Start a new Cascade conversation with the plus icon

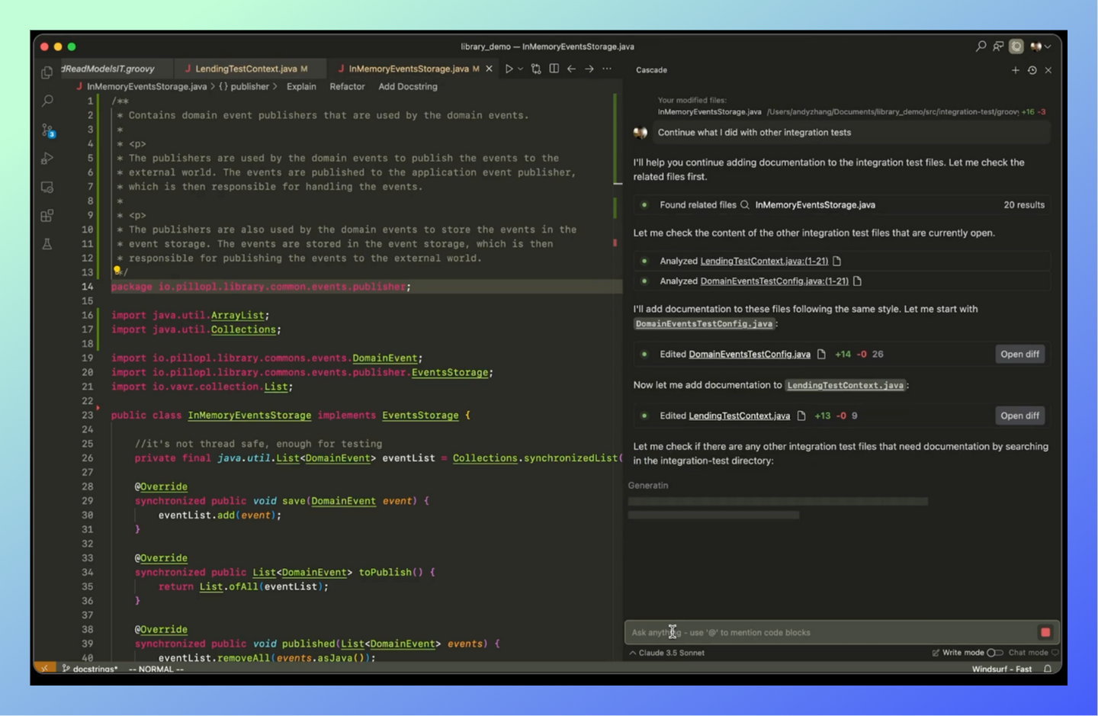click(x=1015, y=69)
